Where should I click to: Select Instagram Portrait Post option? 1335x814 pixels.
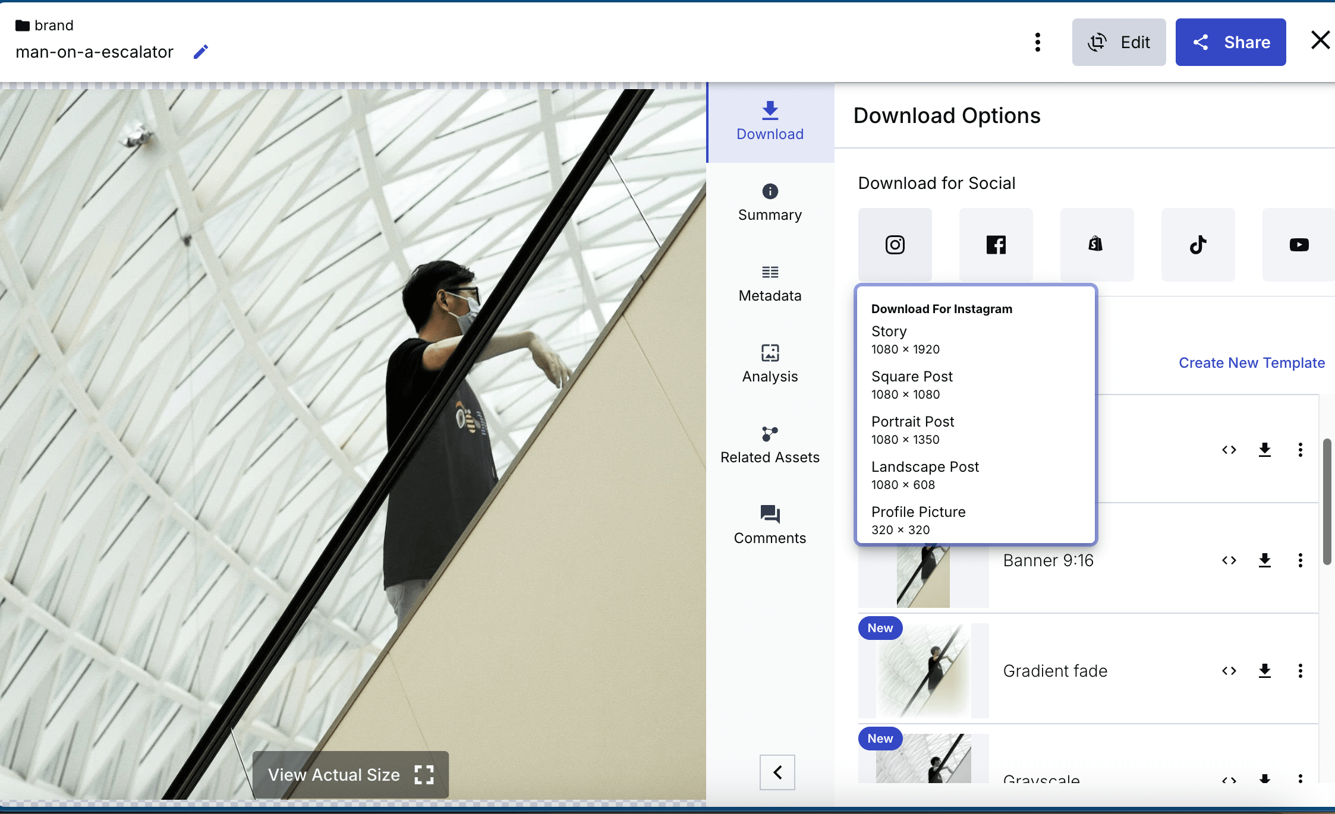point(975,430)
